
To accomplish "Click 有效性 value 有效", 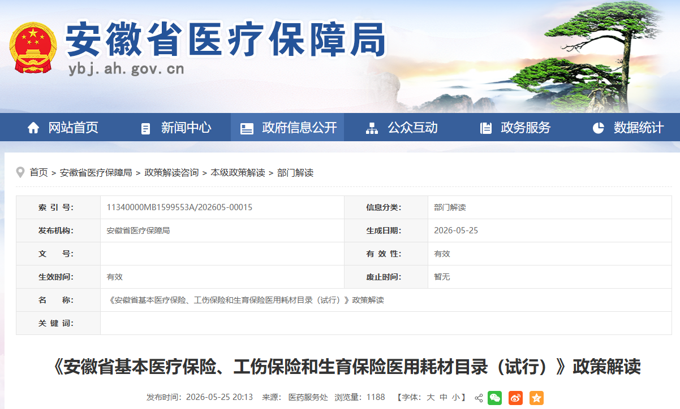I will pyautogui.click(x=442, y=254).
